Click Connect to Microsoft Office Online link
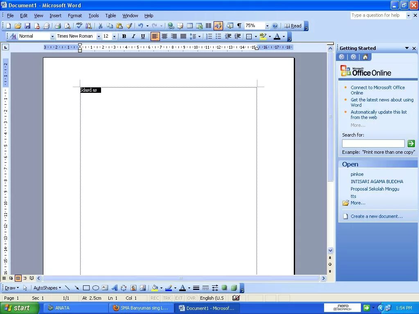This screenshot has width=419, height=314. coord(378,90)
